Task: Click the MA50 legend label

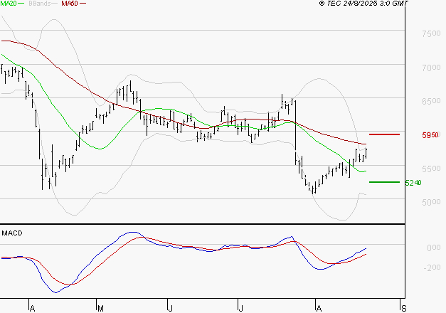Action: tap(70, 4)
